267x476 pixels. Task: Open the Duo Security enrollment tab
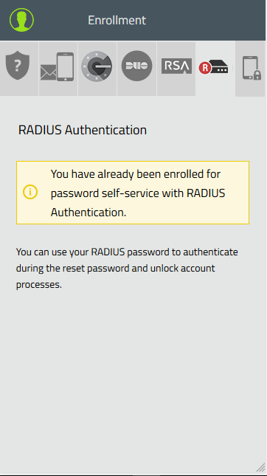click(136, 69)
